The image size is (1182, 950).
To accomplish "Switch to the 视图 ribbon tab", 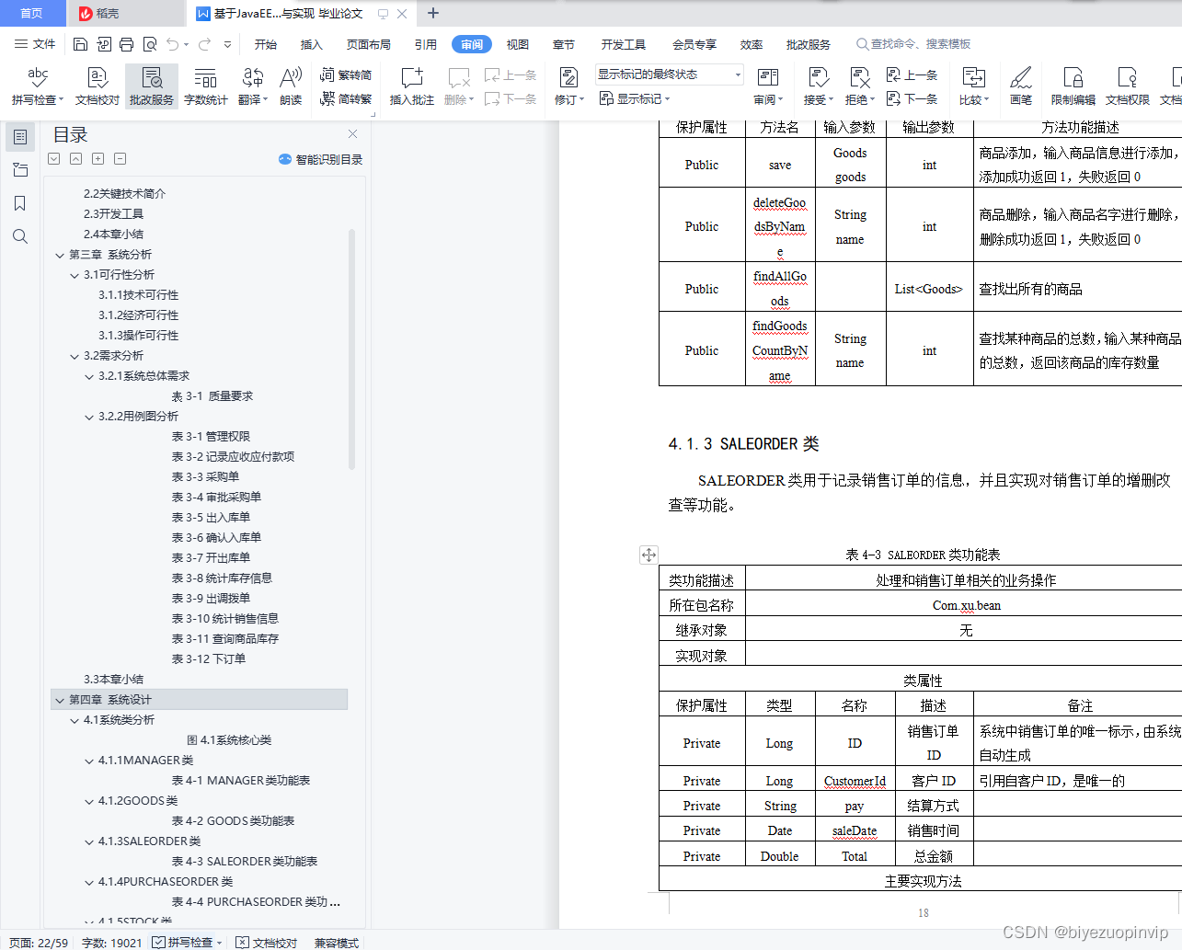I will click(x=517, y=43).
